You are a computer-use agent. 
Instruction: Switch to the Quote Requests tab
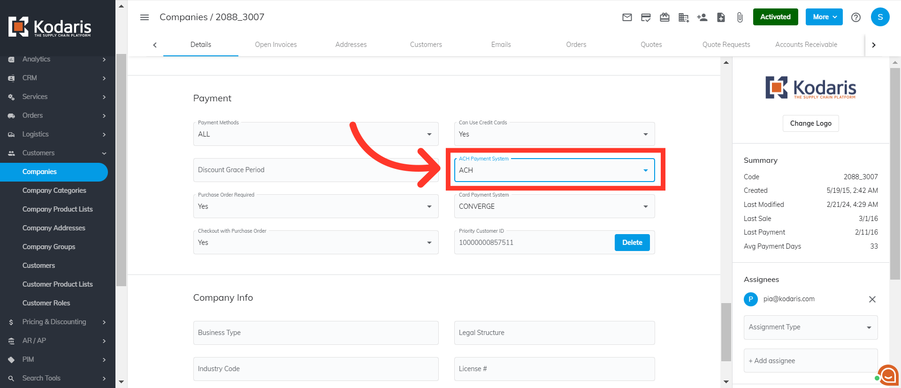pos(726,45)
